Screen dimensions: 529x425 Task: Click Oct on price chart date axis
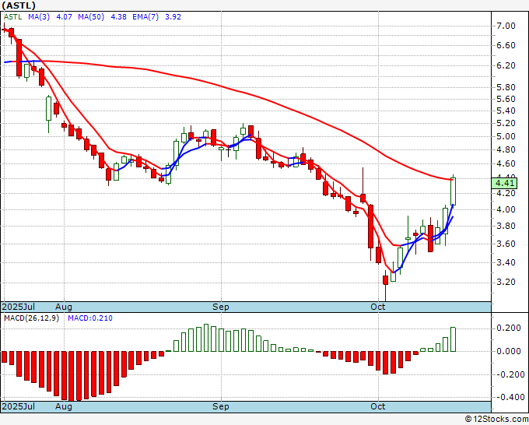pos(377,307)
